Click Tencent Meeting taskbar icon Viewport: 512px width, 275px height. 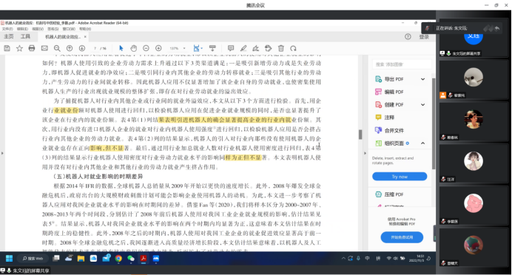(156, 258)
